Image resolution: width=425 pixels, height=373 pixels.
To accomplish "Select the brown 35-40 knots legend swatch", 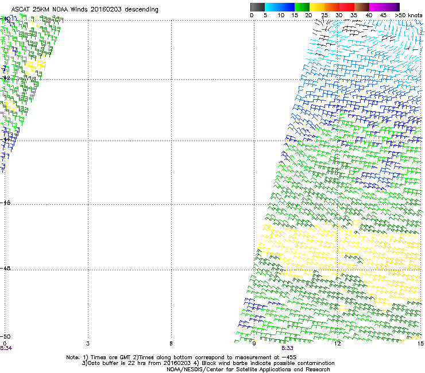I will (x=362, y=7).
